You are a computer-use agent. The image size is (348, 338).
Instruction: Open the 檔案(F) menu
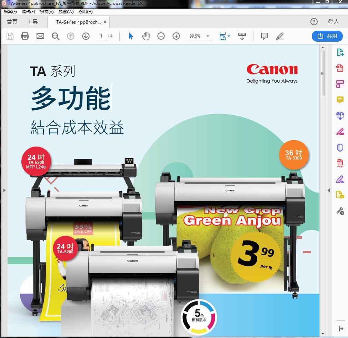pos(10,11)
